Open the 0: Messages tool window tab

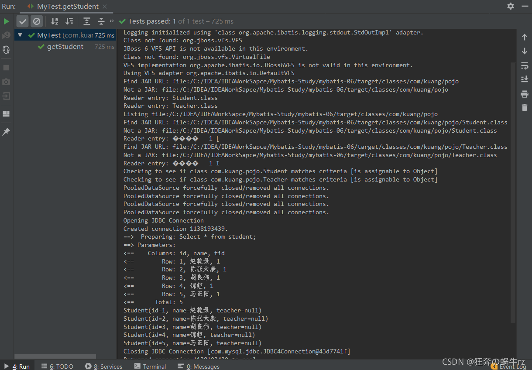199,366
